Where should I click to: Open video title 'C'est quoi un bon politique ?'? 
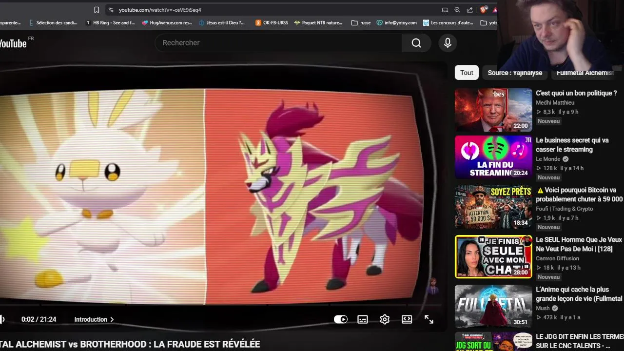pos(576,93)
